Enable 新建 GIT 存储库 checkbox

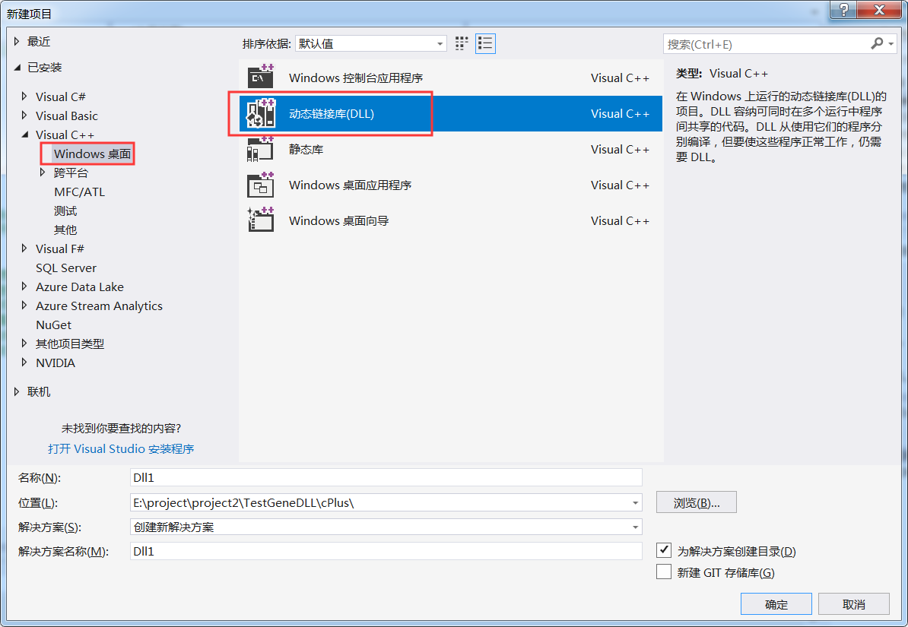click(x=664, y=572)
